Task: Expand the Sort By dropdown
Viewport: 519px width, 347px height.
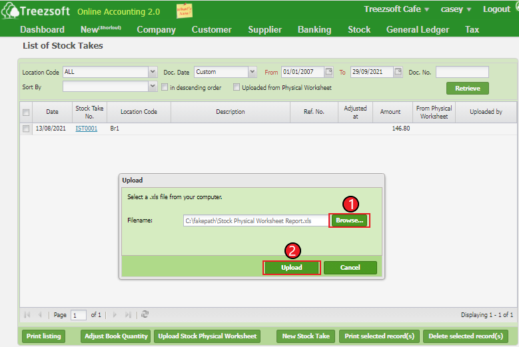Action: pyautogui.click(x=153, y=87)
